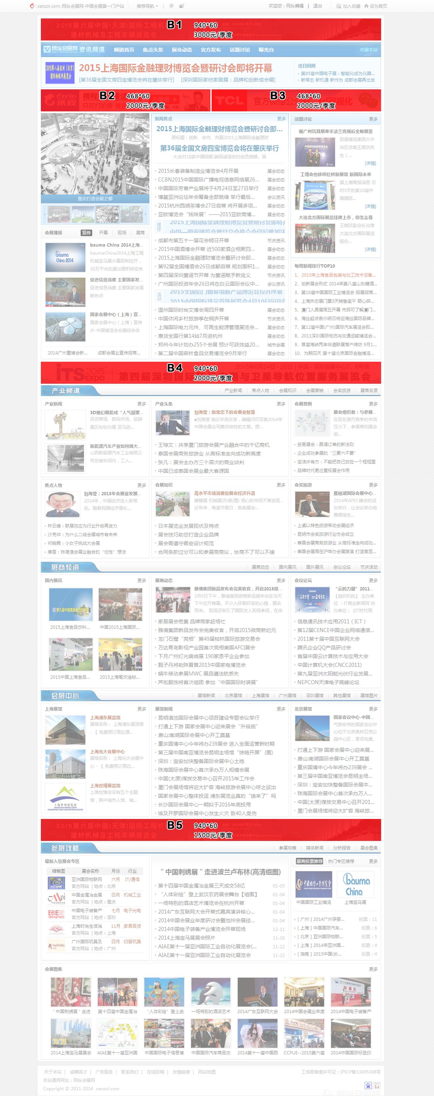434x1096 pixels.
Task: Click 联系我们 in the footer
Action: point(129,1072)
